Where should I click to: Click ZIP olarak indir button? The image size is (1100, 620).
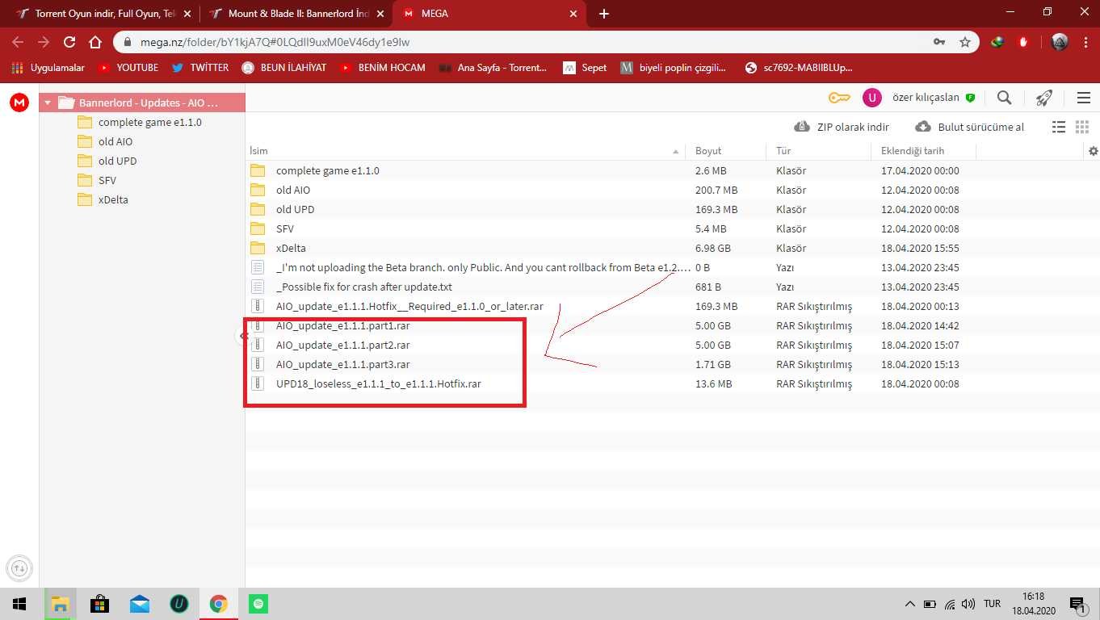pyautogui.click(x=842, y=127)
